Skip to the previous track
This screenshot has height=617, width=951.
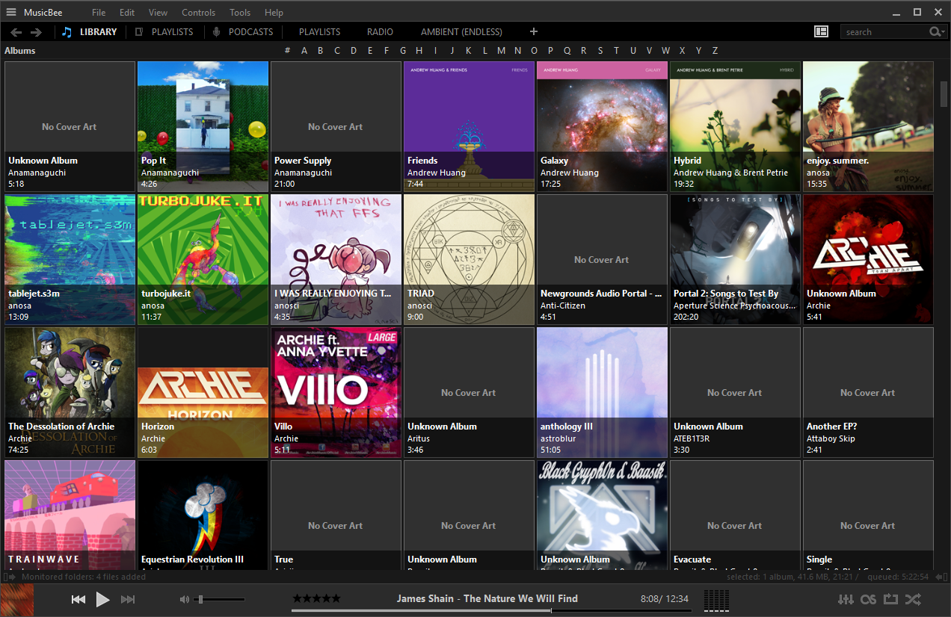[x=79, y=599]
